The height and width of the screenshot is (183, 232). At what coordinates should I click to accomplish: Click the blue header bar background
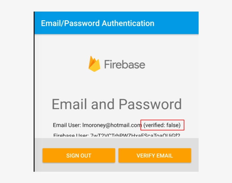[x=178, y=23]
